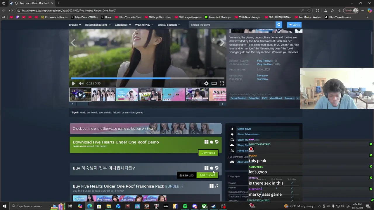Focus the Search the store field
This screenshot has width=374, height=210.
232,25
